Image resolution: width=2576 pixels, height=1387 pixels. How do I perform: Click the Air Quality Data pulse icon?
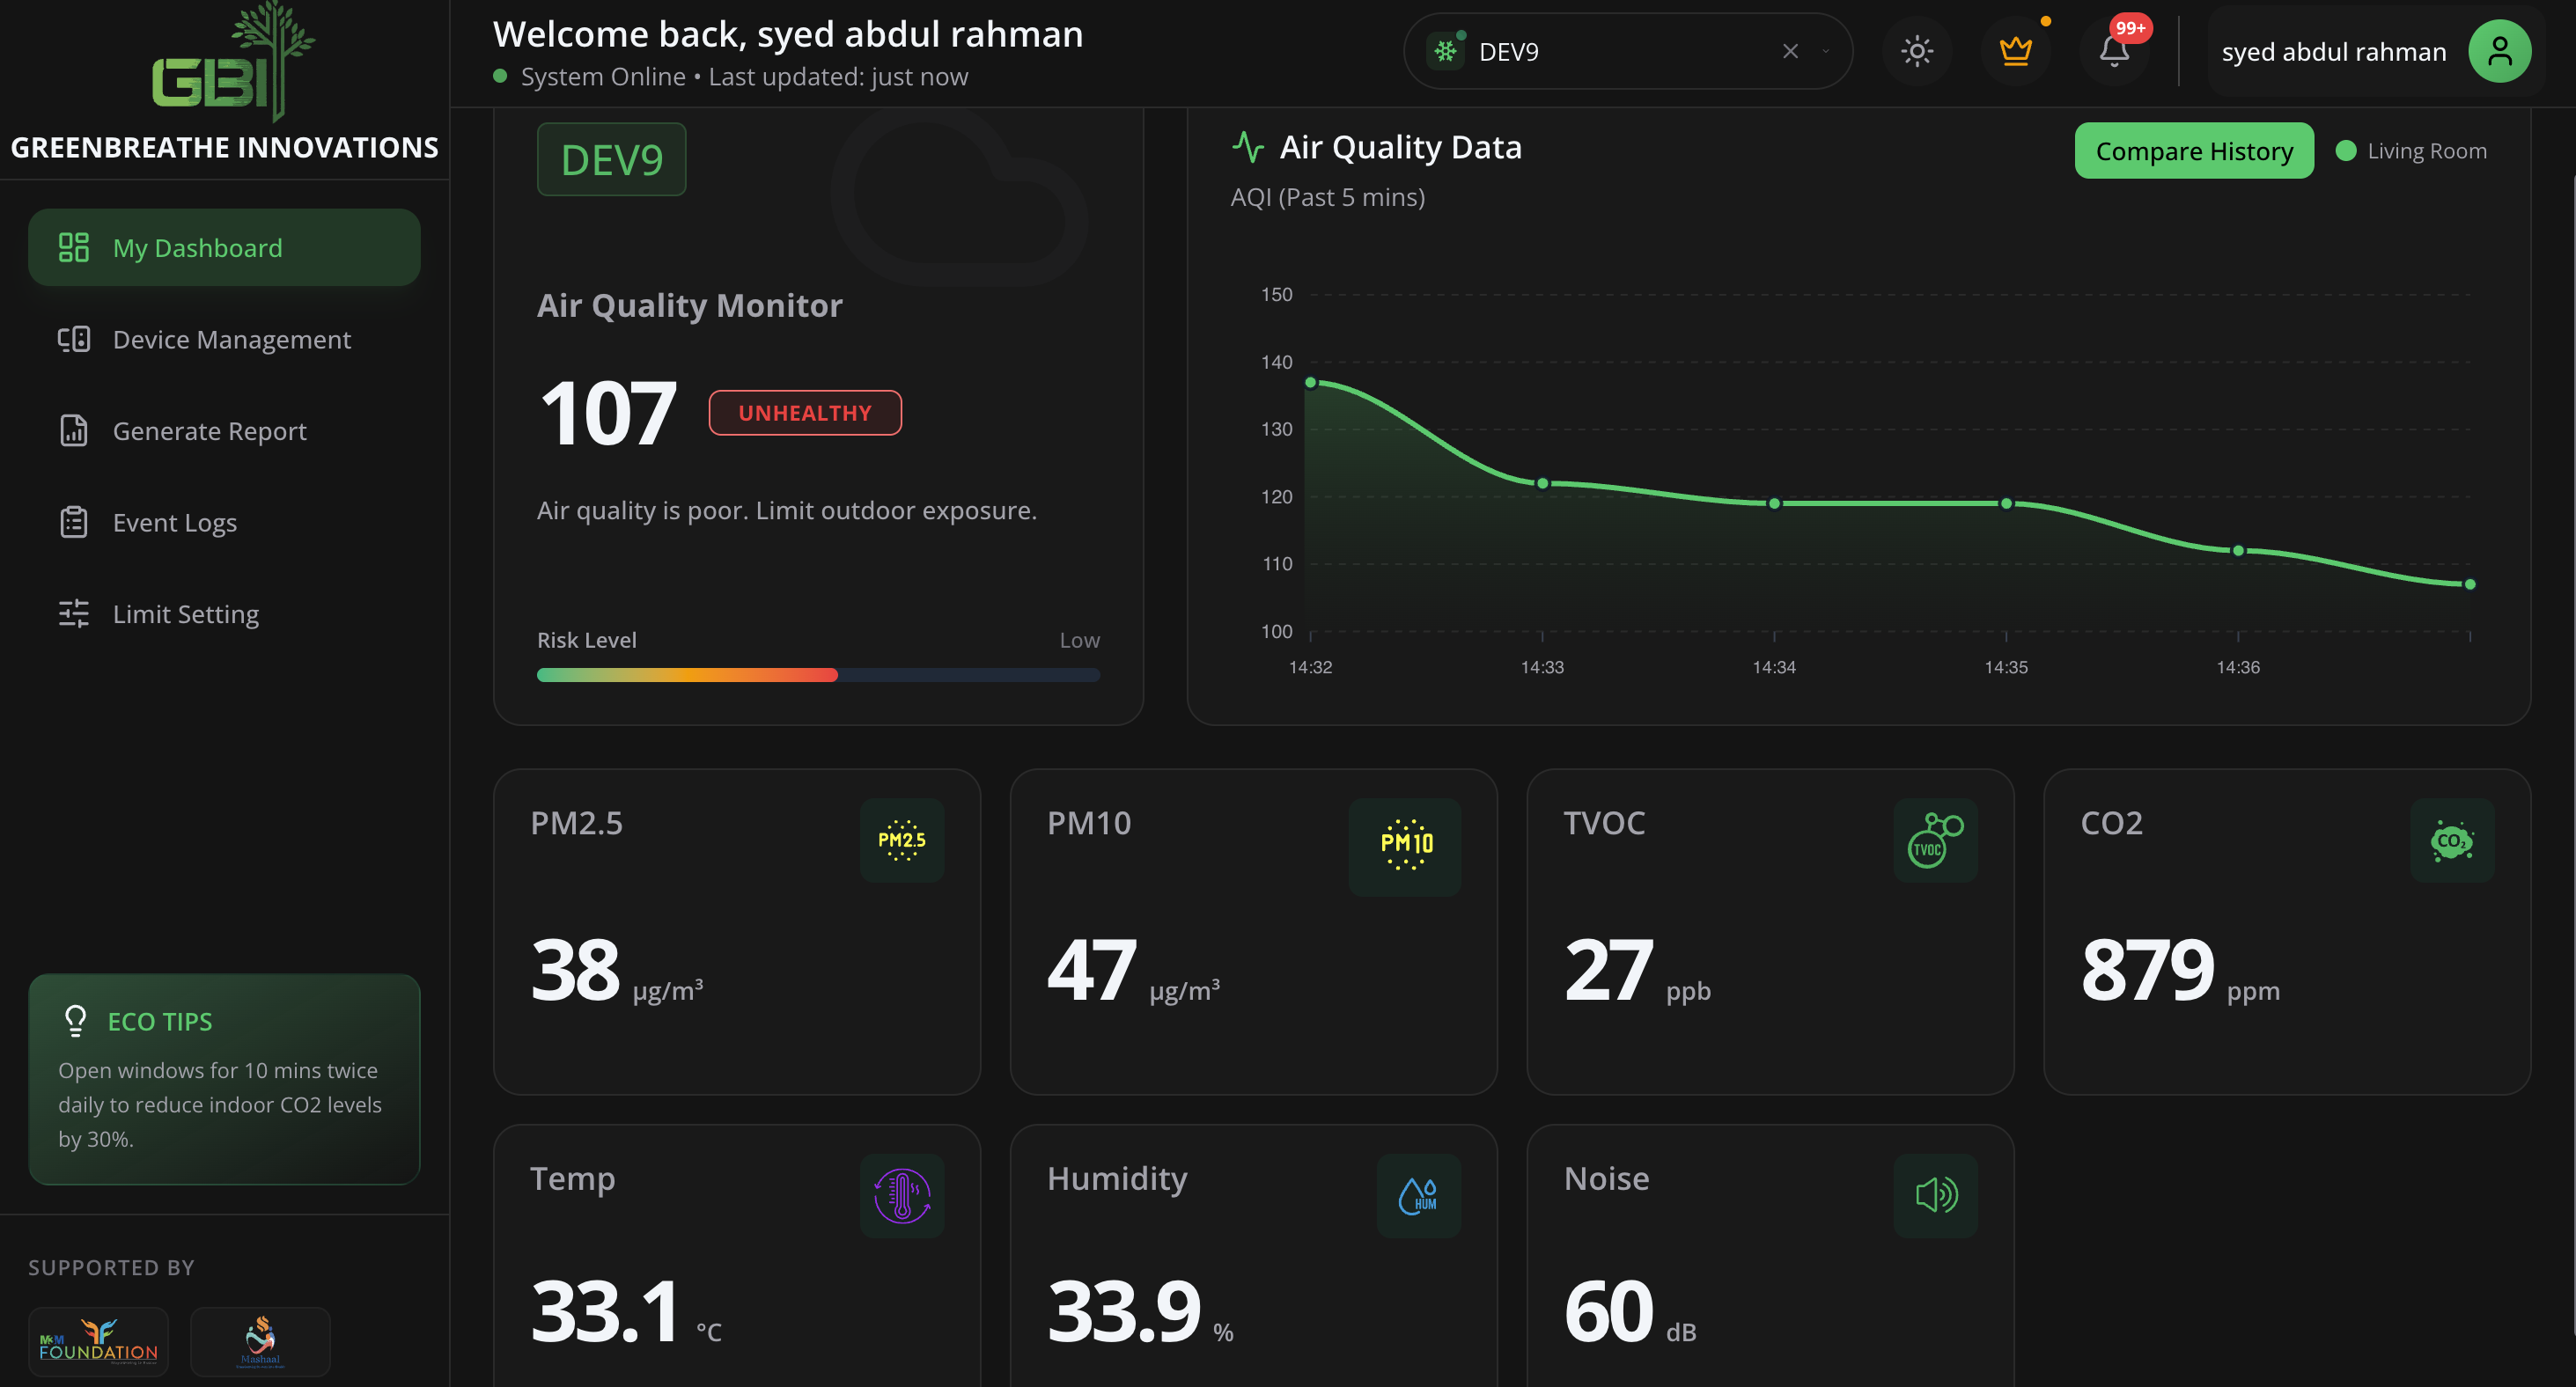tap(1247, 147)
